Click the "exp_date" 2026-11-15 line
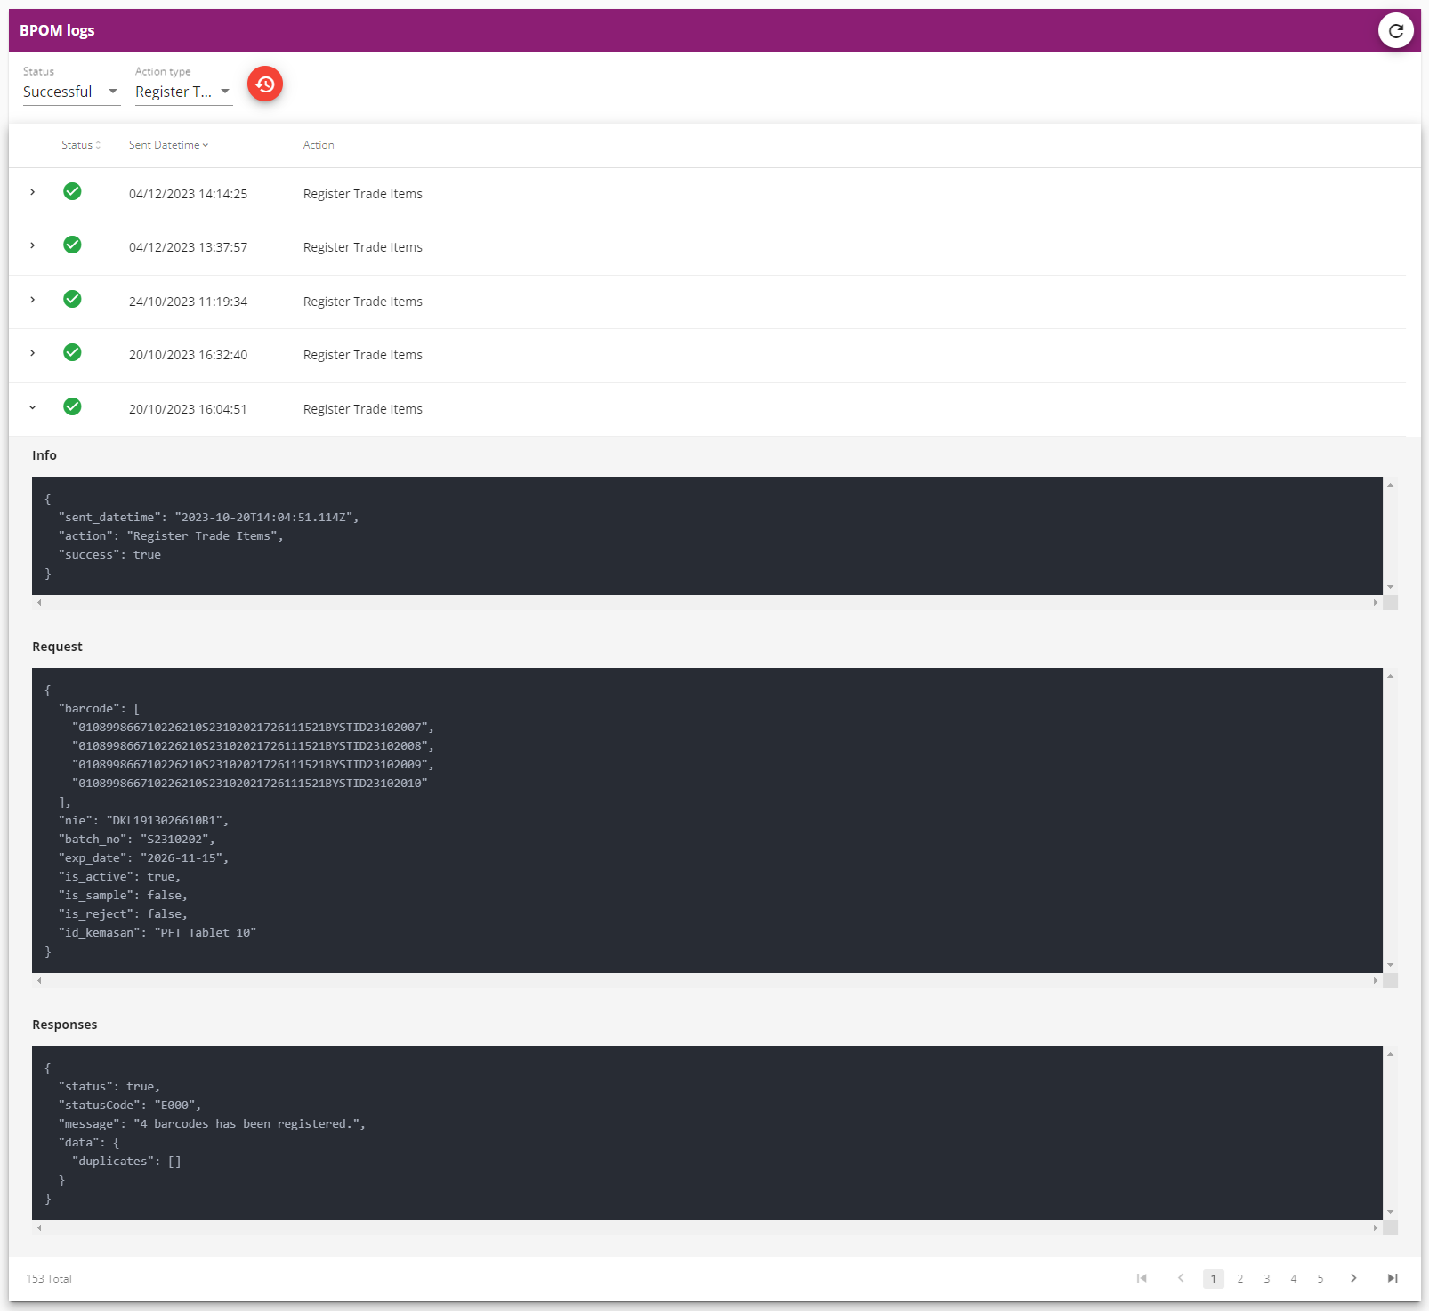This screenshot has width=1429, height=1311. 143,858
